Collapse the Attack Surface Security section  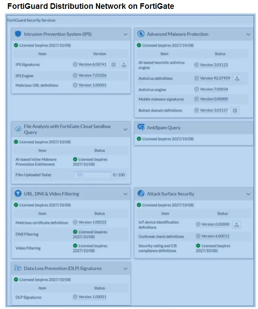[248, 194]
